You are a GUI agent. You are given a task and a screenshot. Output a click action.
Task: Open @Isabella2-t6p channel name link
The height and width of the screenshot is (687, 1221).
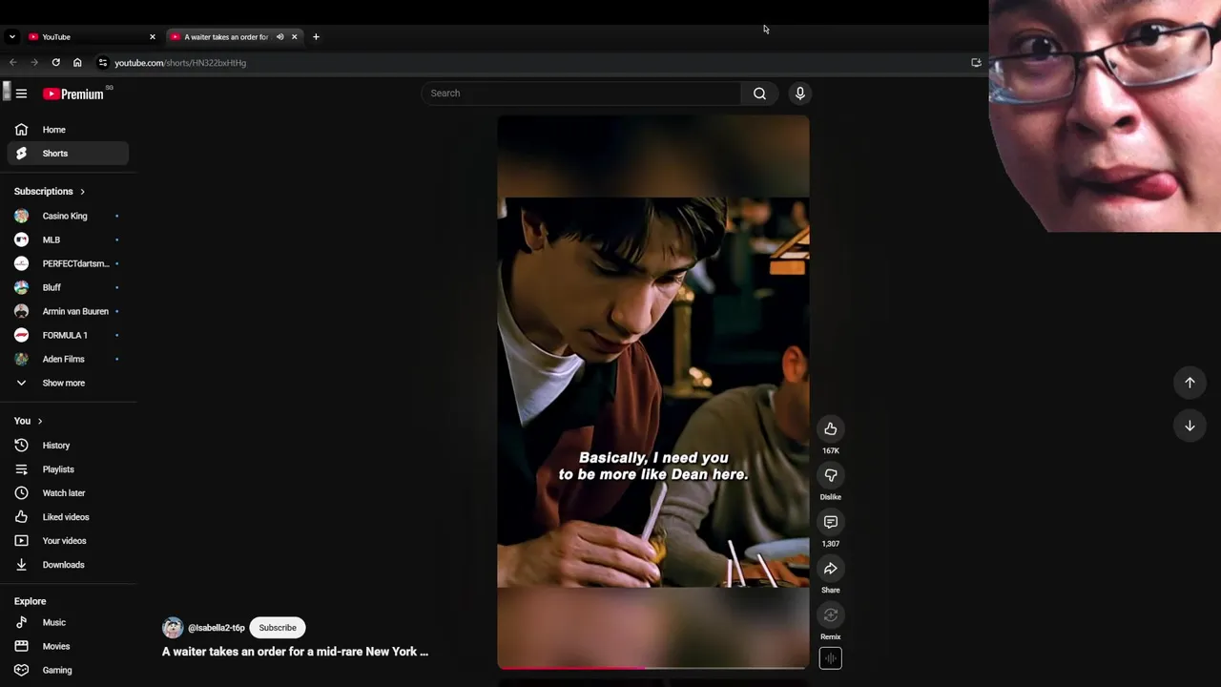click(217, 628)
